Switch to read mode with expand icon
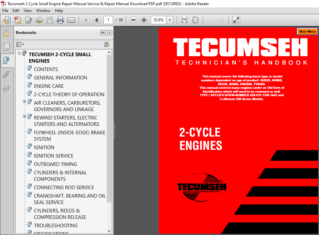The image size is (319, 235). [236, 20]
